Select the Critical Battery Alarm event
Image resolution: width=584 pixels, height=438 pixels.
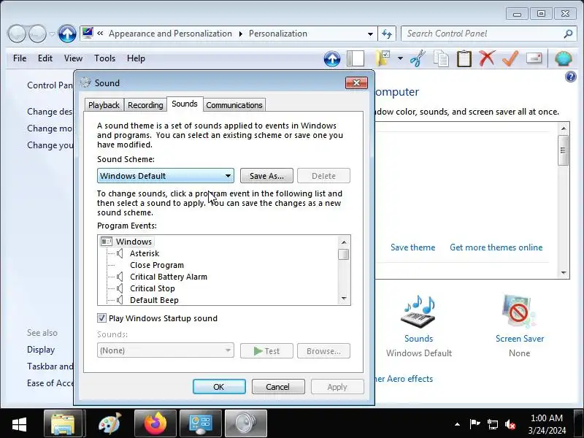[x=169, y=277]
